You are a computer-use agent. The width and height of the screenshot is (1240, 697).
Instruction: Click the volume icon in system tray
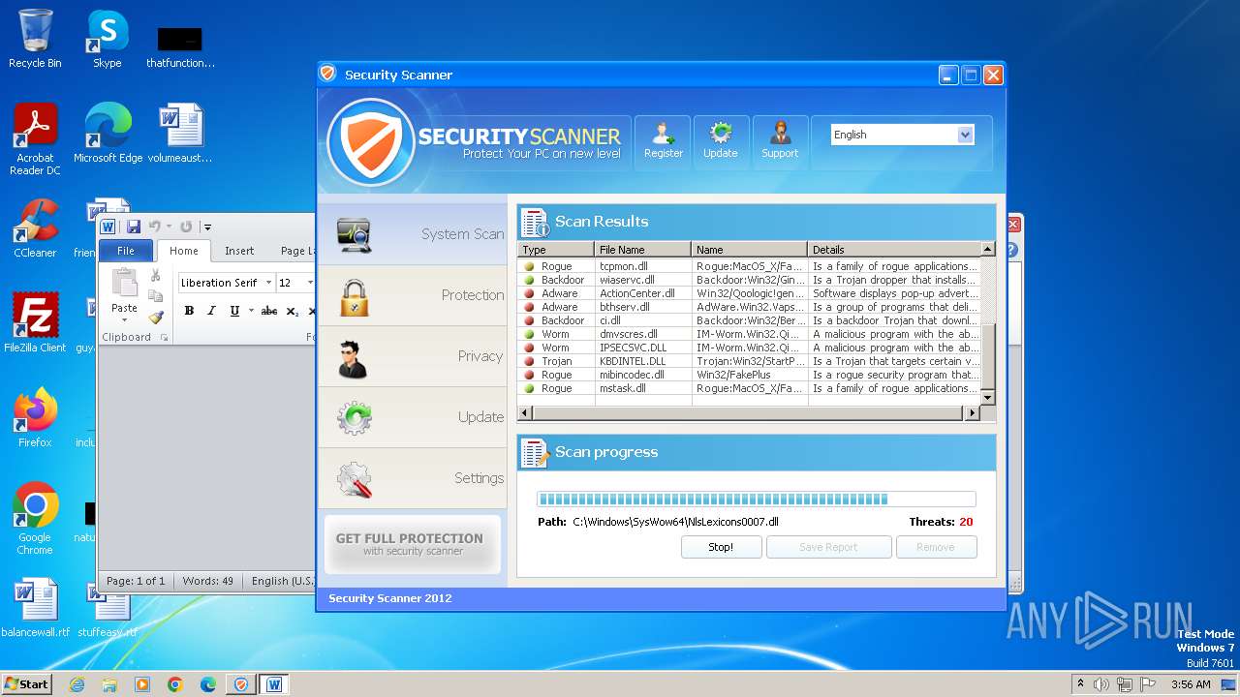click(1101, 684)
